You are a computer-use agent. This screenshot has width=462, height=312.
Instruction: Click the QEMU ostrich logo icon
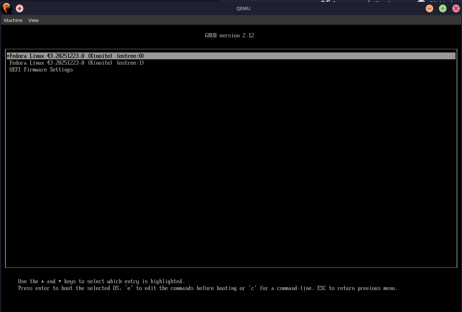(6, 8)
